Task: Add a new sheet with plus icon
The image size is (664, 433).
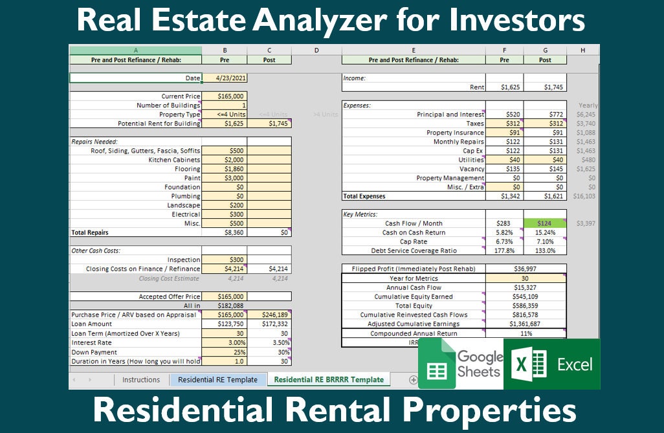Action: pos(414,380)
